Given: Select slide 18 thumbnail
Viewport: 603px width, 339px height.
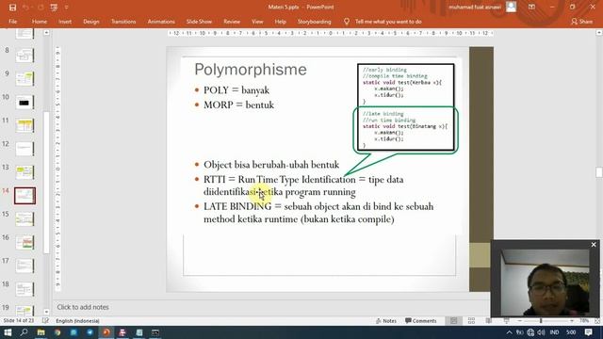Looking at the screenshot, I should click(x=24, y=290).
